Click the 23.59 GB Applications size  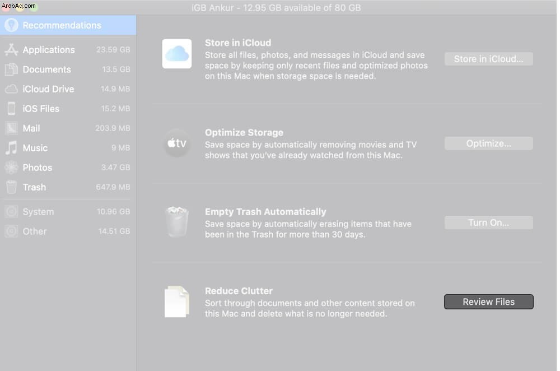pos(113,50)
